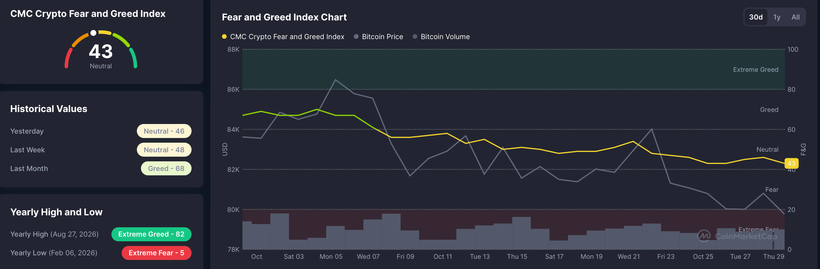Click the yellow Fear and Greed legend dot
820x269 pixels.
(x=224, y=36)
